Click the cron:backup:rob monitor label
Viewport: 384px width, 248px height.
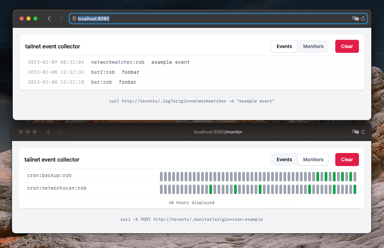click(49, 175)
